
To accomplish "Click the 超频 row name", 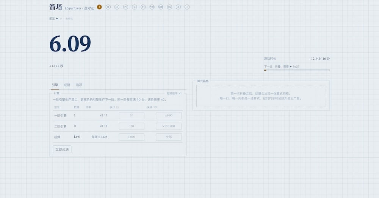I will click(x=57, y=137).
